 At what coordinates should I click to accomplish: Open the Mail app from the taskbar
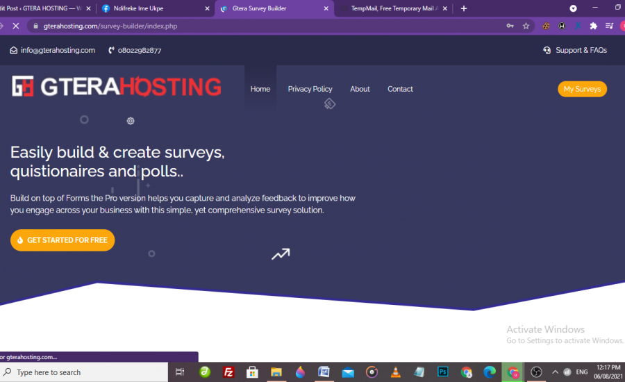(x=348, y=372)
